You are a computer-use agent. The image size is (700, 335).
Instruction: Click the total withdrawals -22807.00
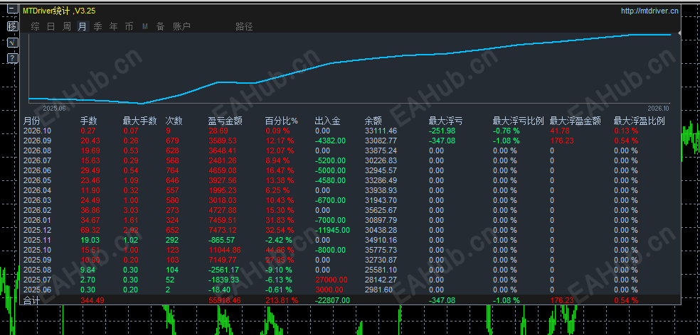click(x=332, y=301)
